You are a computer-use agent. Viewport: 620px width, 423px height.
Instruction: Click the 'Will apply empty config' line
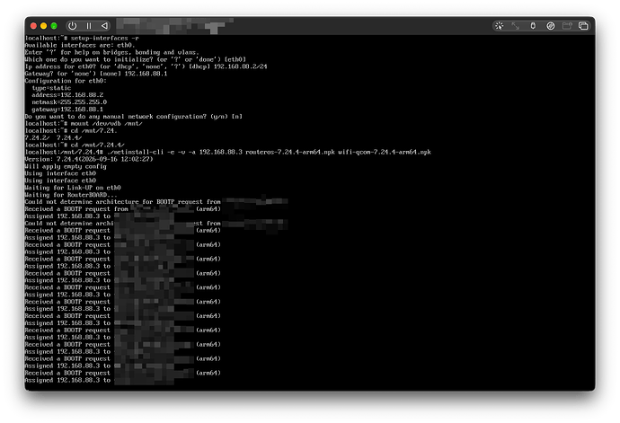66,166
